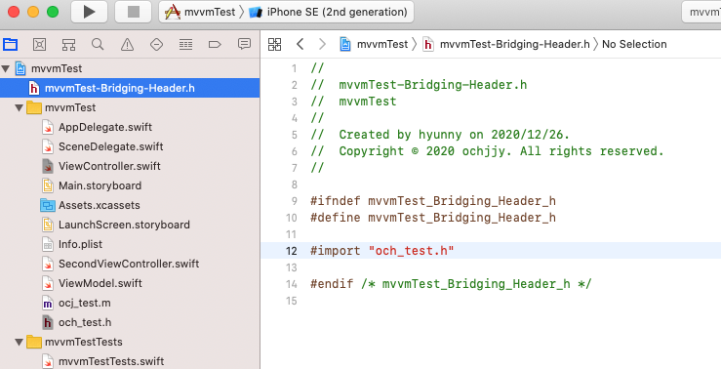This screenshot has height=369, width=721.
Task: Collapse the mvvmTest group folder
Action: click(x=19, y=108)
